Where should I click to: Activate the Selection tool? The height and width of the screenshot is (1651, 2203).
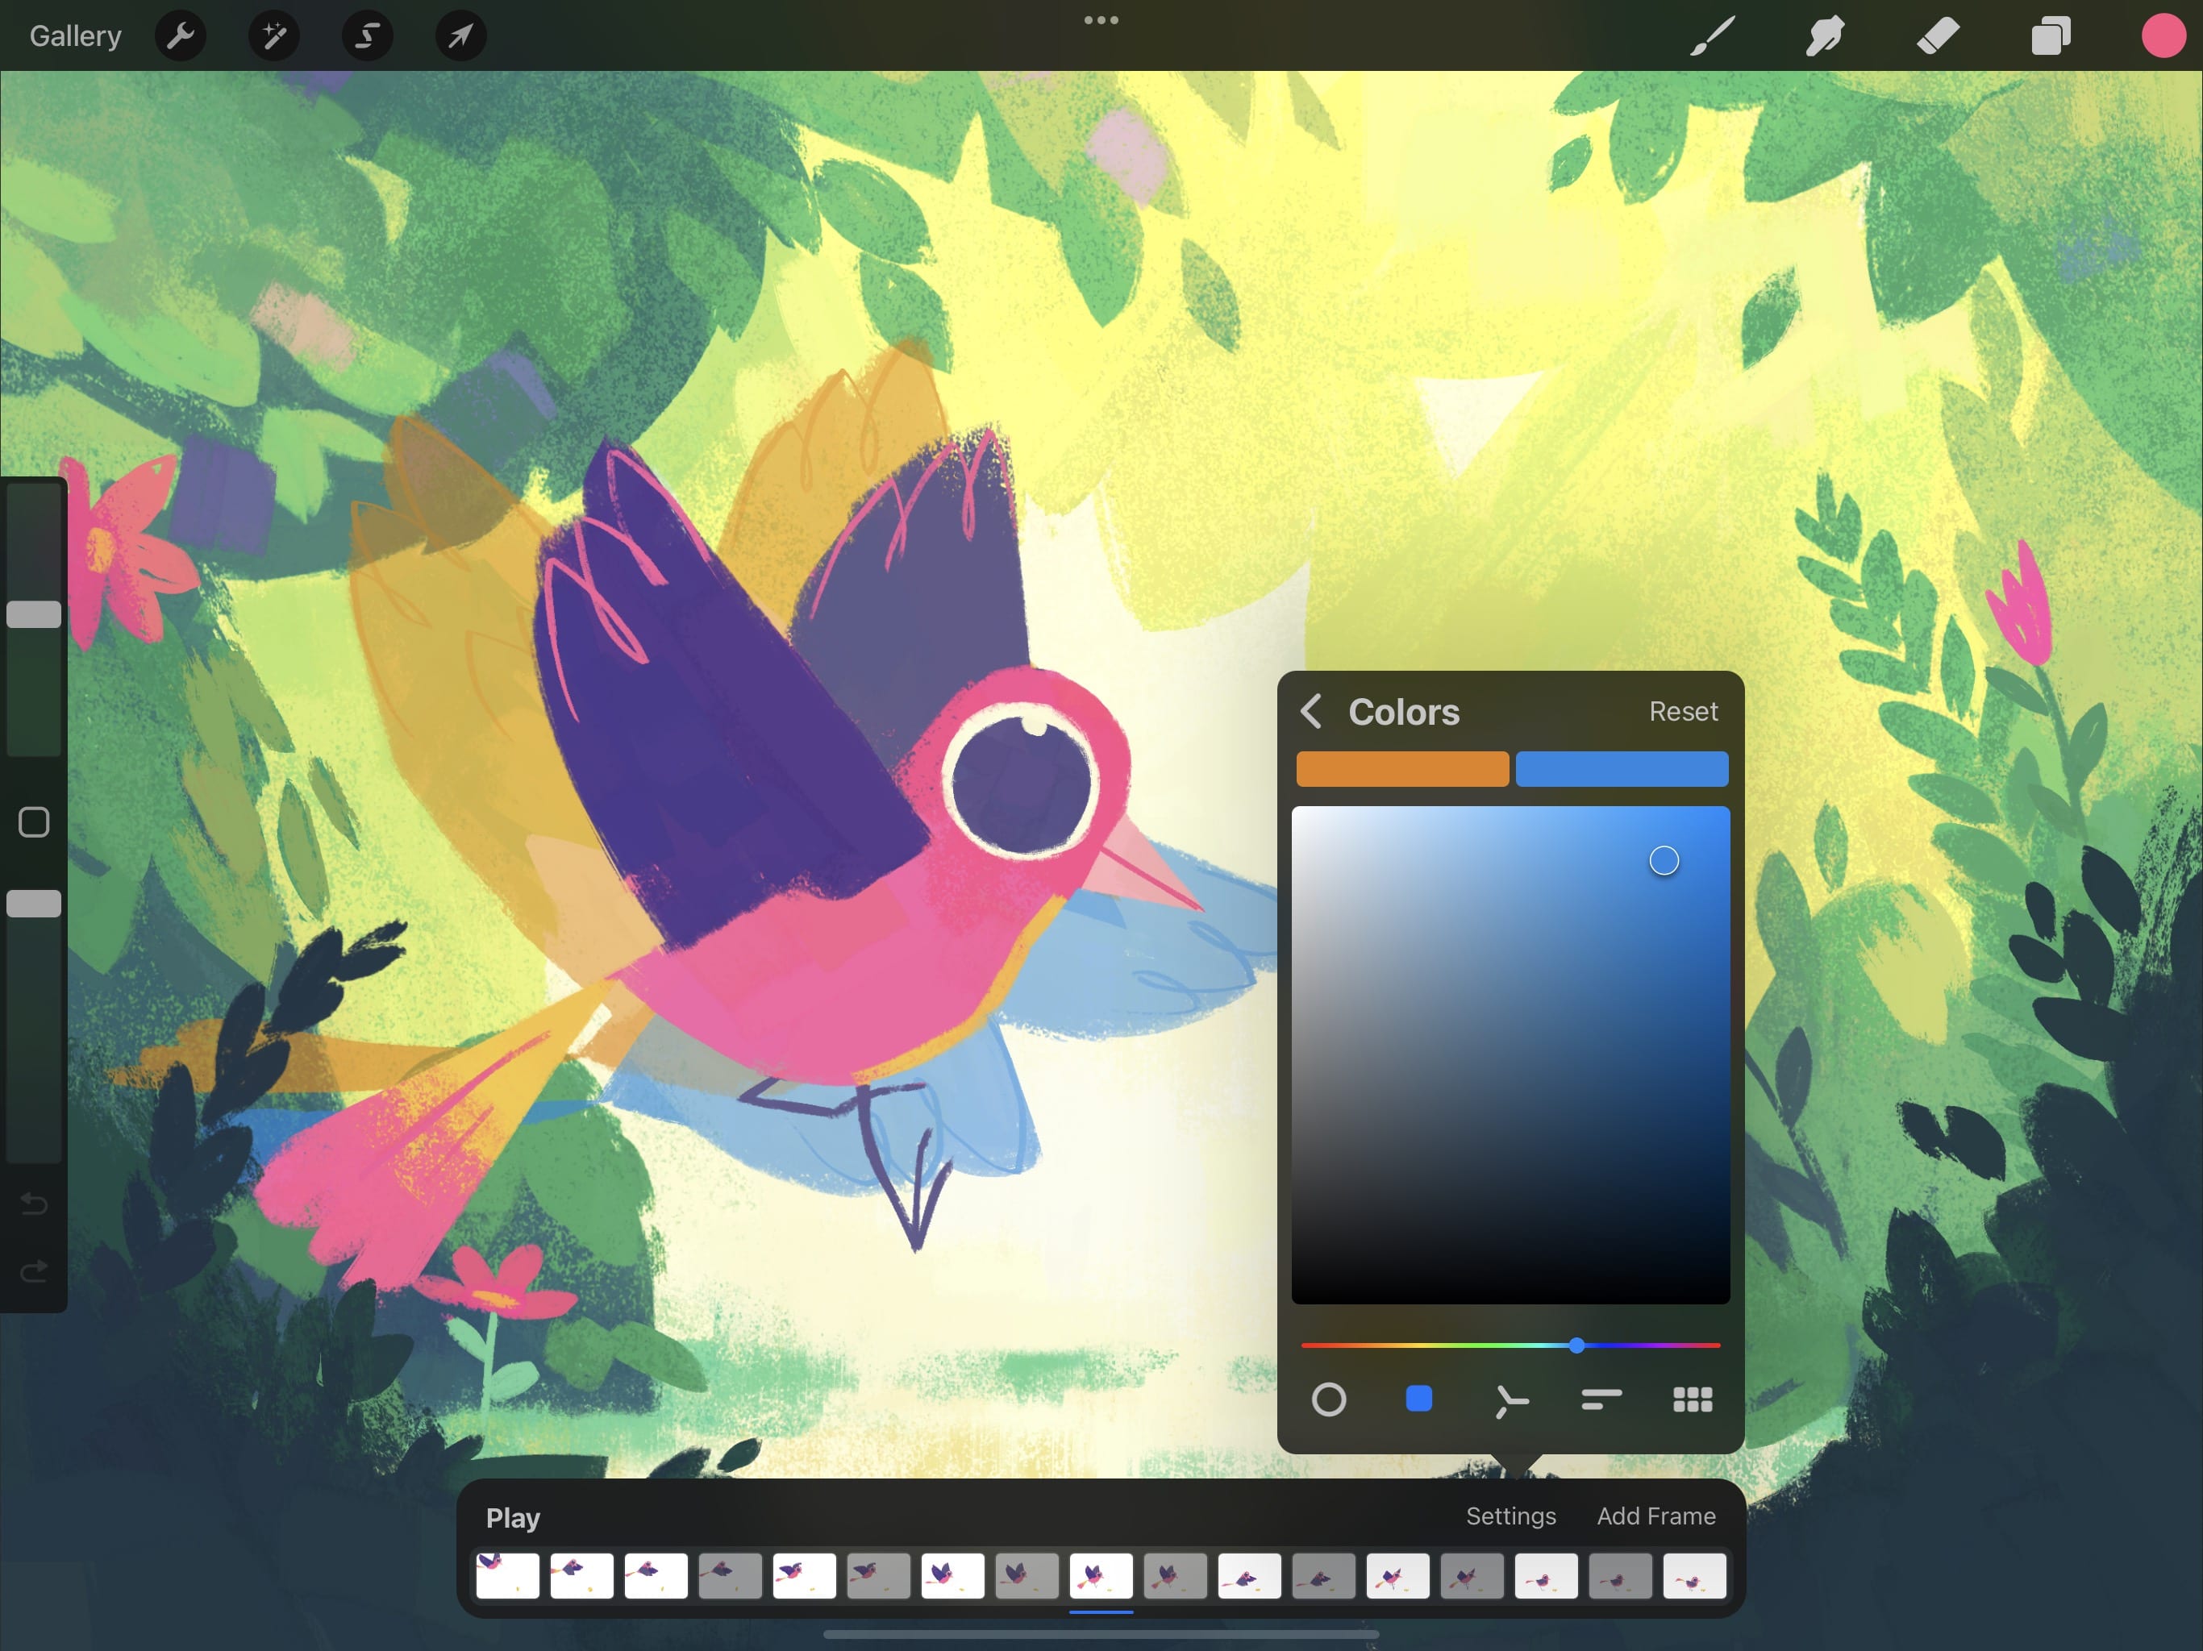368,35
